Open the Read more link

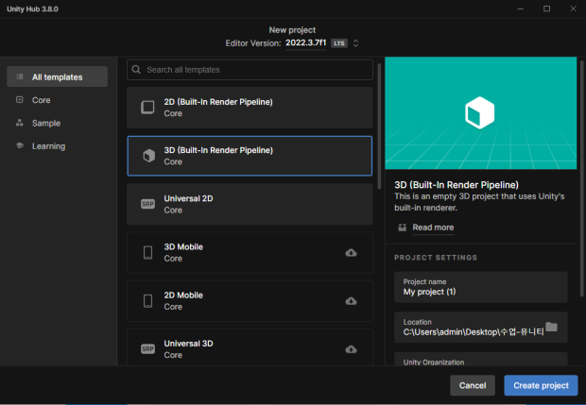tap(433, 228)
